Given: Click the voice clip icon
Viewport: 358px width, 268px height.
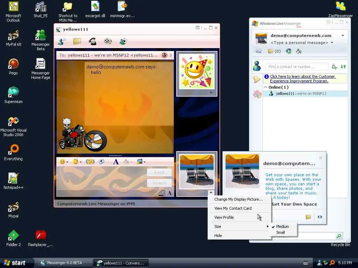Looking at the screenshot, I should point(101,162).
